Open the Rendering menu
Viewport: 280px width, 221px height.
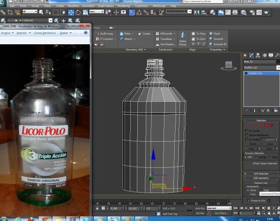tap(124, 6)
